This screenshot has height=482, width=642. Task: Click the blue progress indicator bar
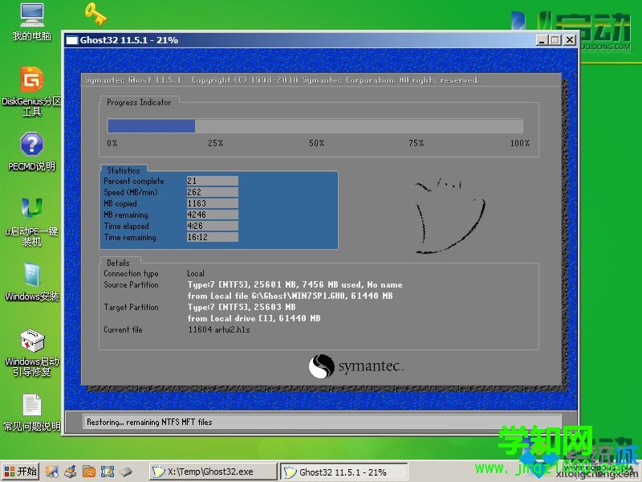151,126
